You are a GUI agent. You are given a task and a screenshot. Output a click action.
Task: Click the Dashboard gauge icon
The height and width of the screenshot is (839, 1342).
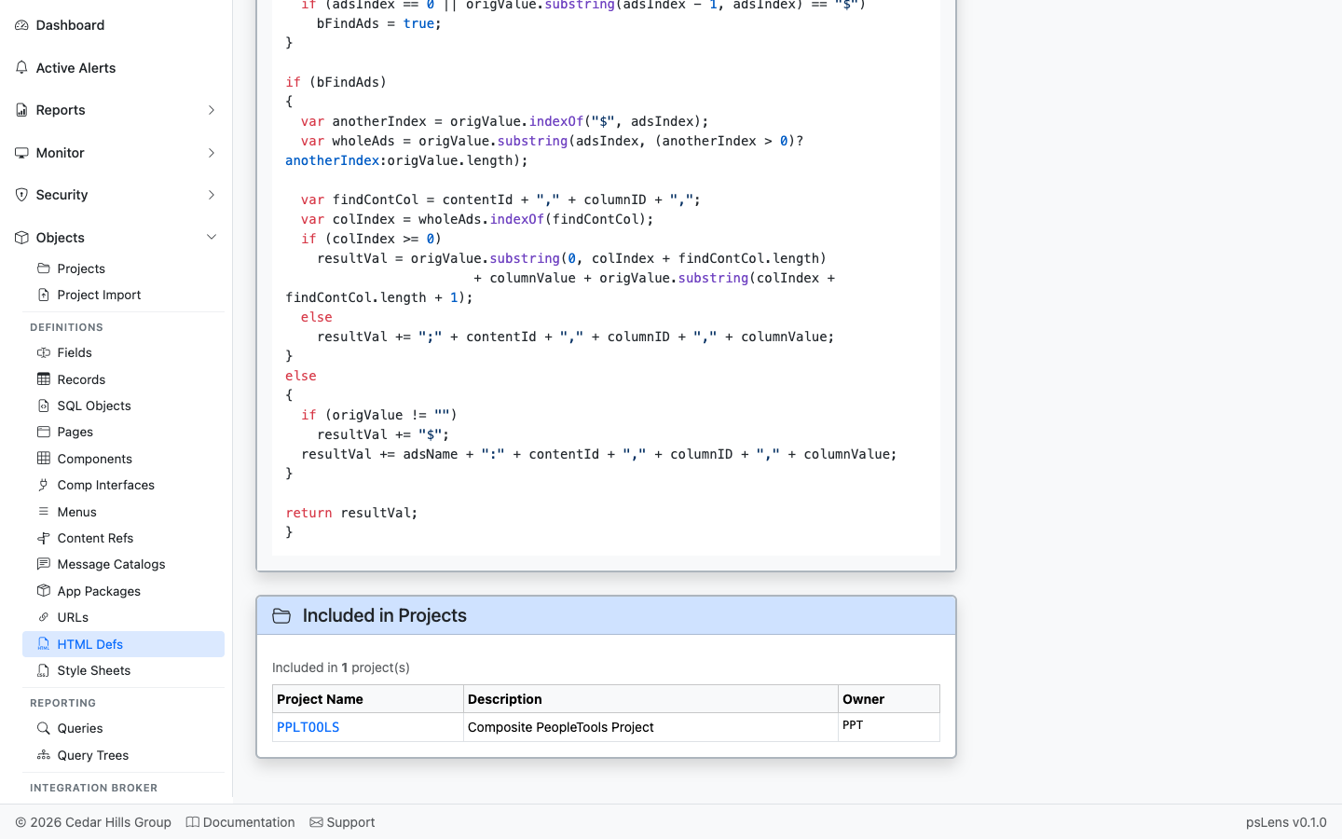click(x=21, y=25)
